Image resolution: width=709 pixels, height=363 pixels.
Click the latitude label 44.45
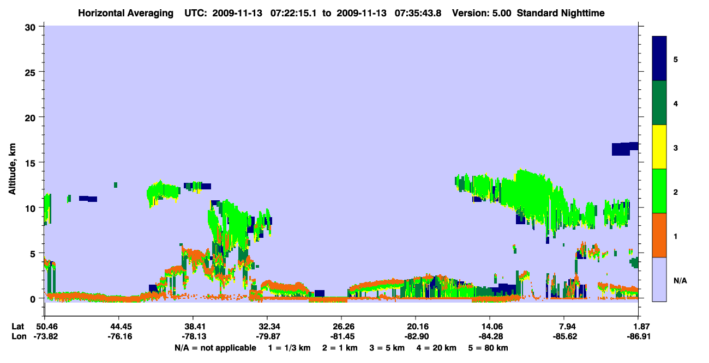[118, 327]
